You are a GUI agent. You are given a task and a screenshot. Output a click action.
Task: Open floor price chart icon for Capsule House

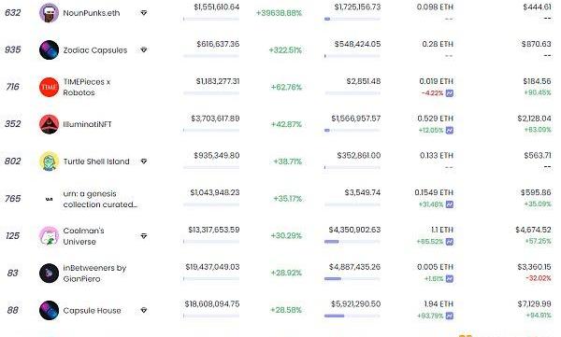click(x=450, y=316)
